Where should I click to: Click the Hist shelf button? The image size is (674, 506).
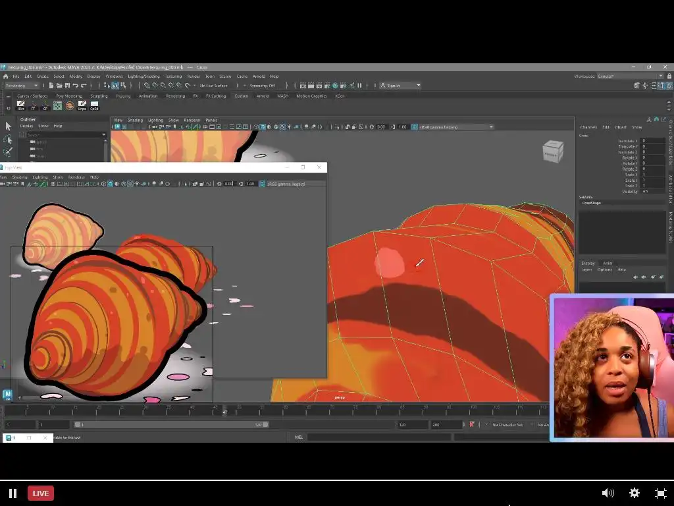pyautogui.click(x=20, y=105)
